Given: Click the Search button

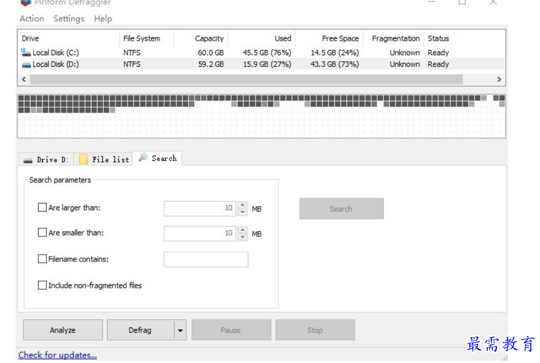Looking at the screenshot, I should (x=342, y=209).
